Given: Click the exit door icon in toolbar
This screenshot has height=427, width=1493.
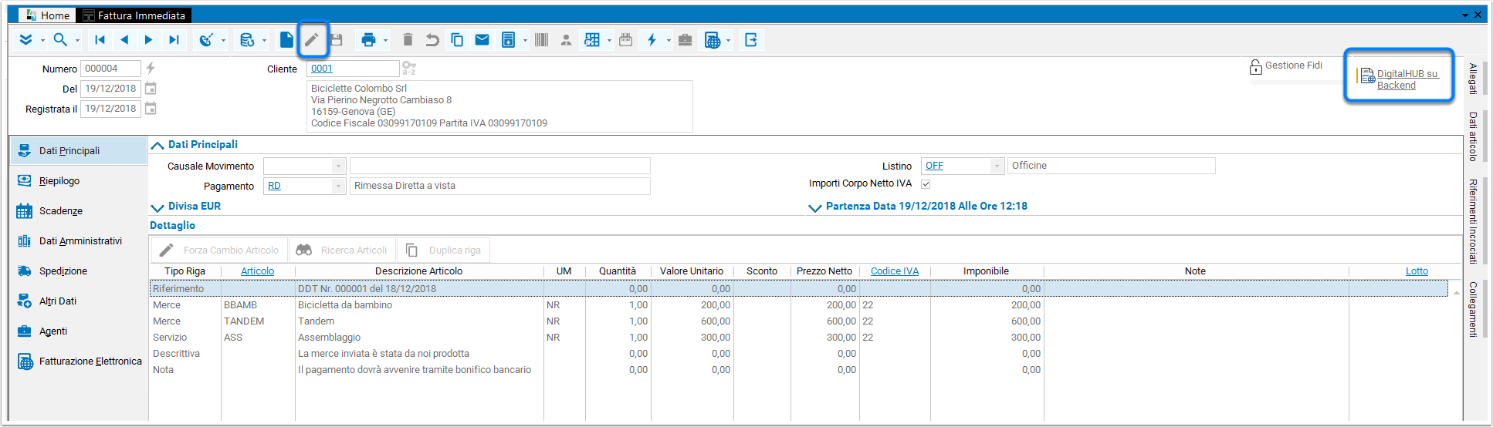Looking at the screenshot, I should click(751, 40).
